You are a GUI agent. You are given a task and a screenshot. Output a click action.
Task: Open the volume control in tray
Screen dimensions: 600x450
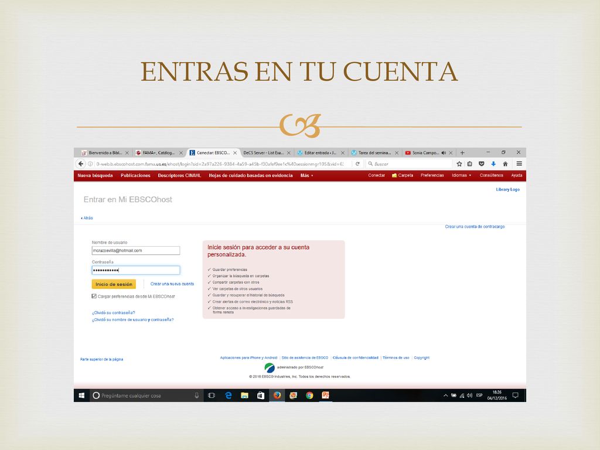pos(469,396)
